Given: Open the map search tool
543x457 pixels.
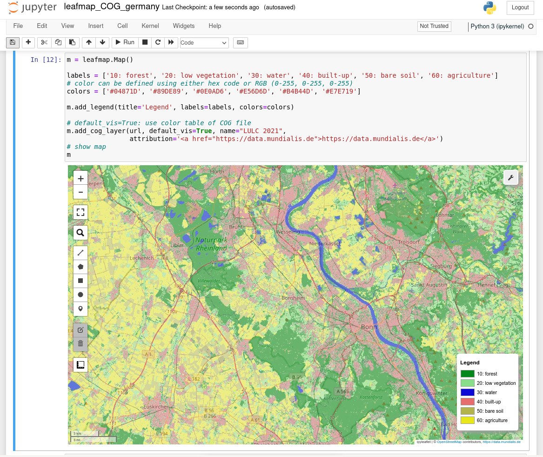Looking at the screenshot, I should point(80,233).
